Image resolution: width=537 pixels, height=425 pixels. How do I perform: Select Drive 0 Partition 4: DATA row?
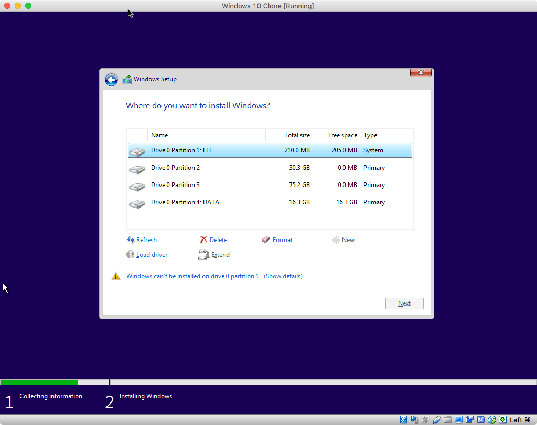point(270,202)
